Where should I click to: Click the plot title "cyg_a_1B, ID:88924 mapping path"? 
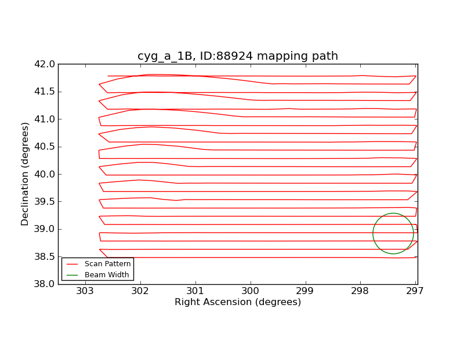(x=238, y=56)
